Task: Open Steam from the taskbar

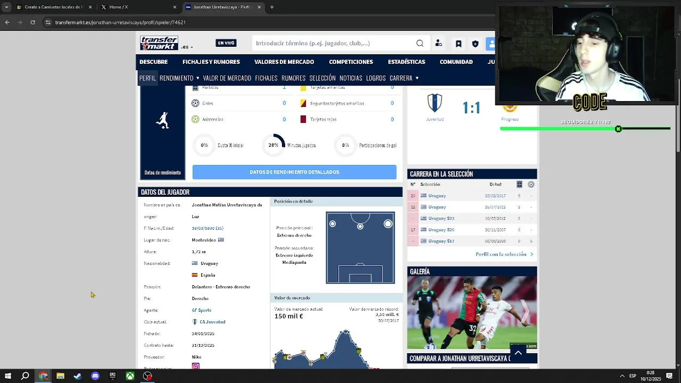Action: click(x=78, y=376)
